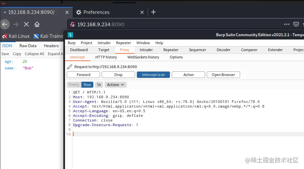Open the WebSockets history sub-tab
The height and width of the screenshot is (169, 304).
point(143,57)
